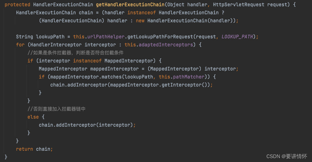Viewport: 312px width, 162px height.
Task: Click the 'protected' keyword in the method signature
Action: pos(17,4)
